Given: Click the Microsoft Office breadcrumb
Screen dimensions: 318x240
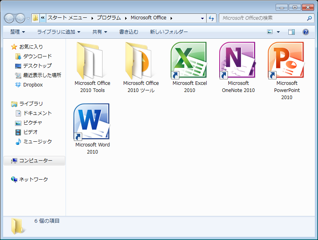Looking at the screenshot, I should coord(149,18).
